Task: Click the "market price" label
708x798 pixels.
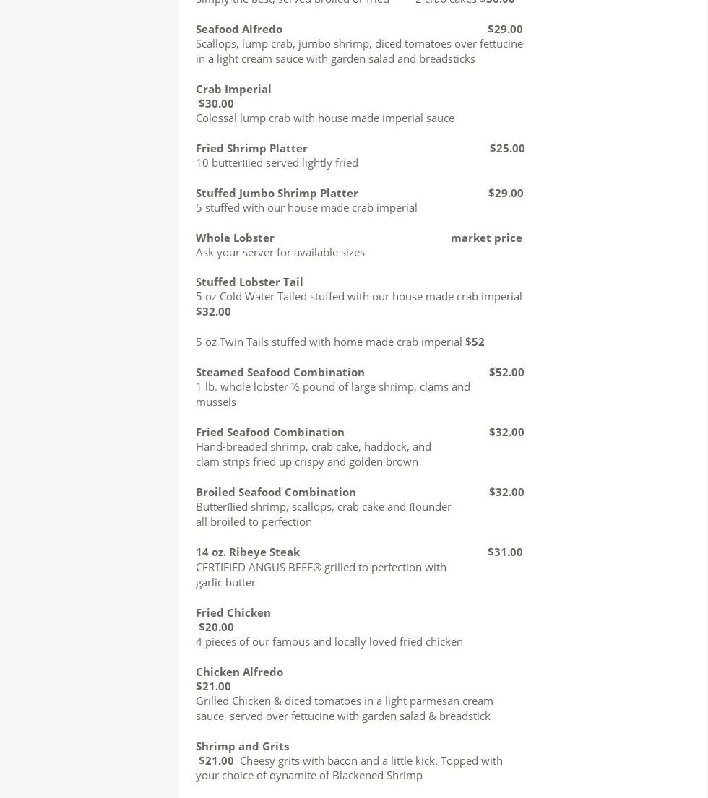Action: (486, 238)
